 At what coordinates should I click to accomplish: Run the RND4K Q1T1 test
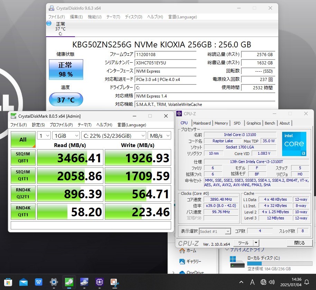click(x=23, y=211)
